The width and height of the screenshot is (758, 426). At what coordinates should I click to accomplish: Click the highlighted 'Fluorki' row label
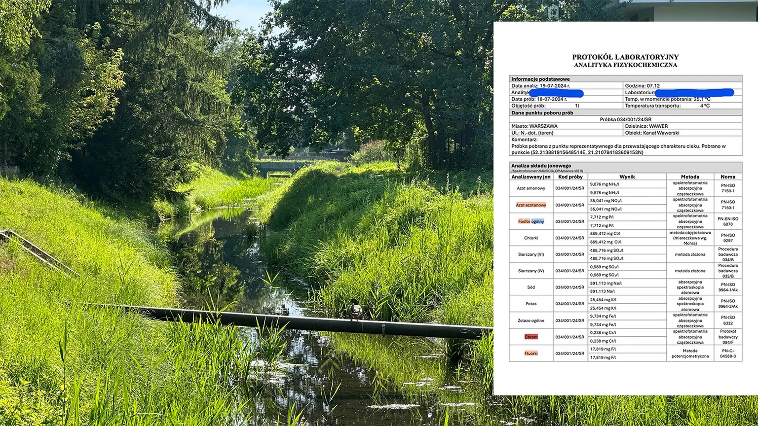point(531,353)
